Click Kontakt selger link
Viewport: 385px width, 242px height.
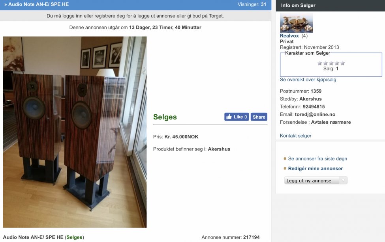click(296, 136)
